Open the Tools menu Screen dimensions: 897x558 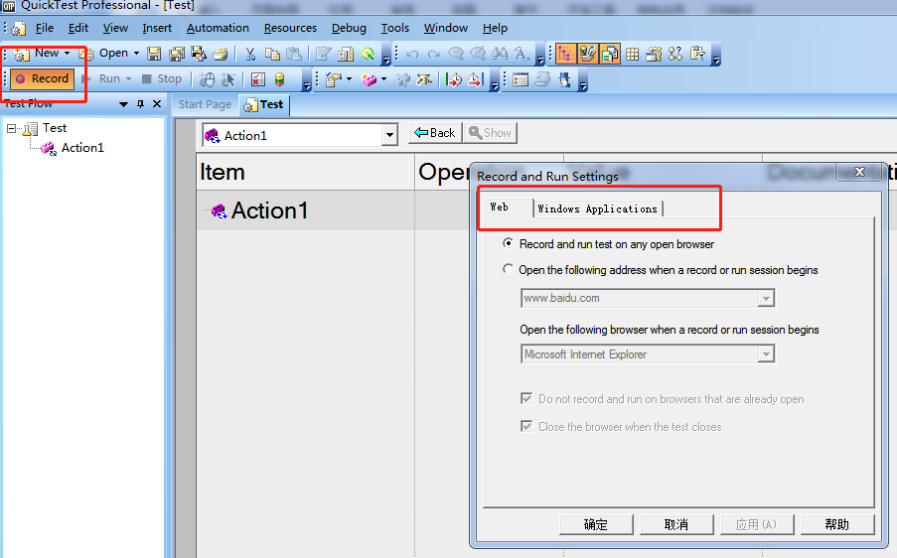[394, 28]
